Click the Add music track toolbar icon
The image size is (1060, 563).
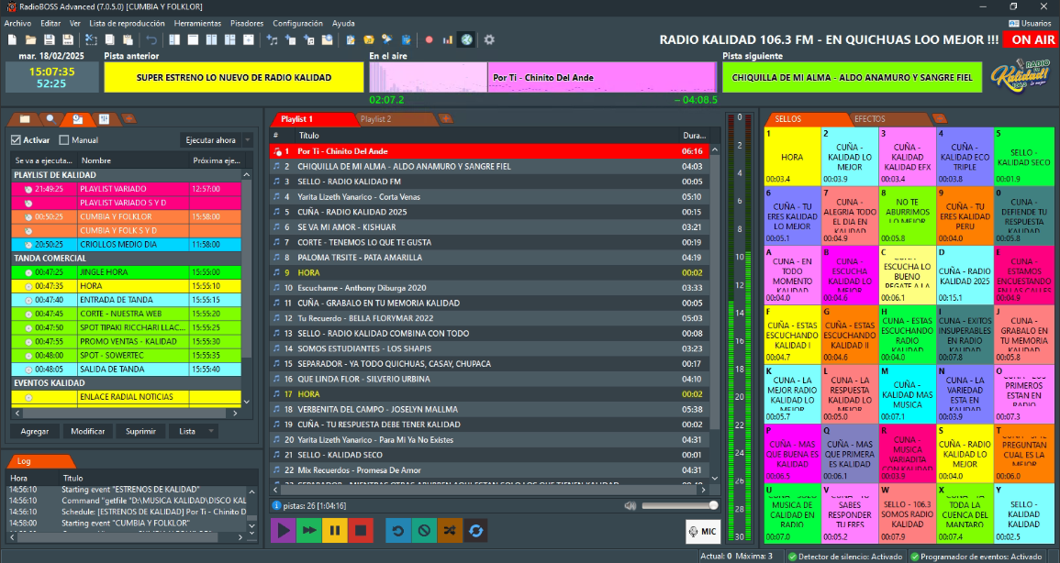[272, 39]
